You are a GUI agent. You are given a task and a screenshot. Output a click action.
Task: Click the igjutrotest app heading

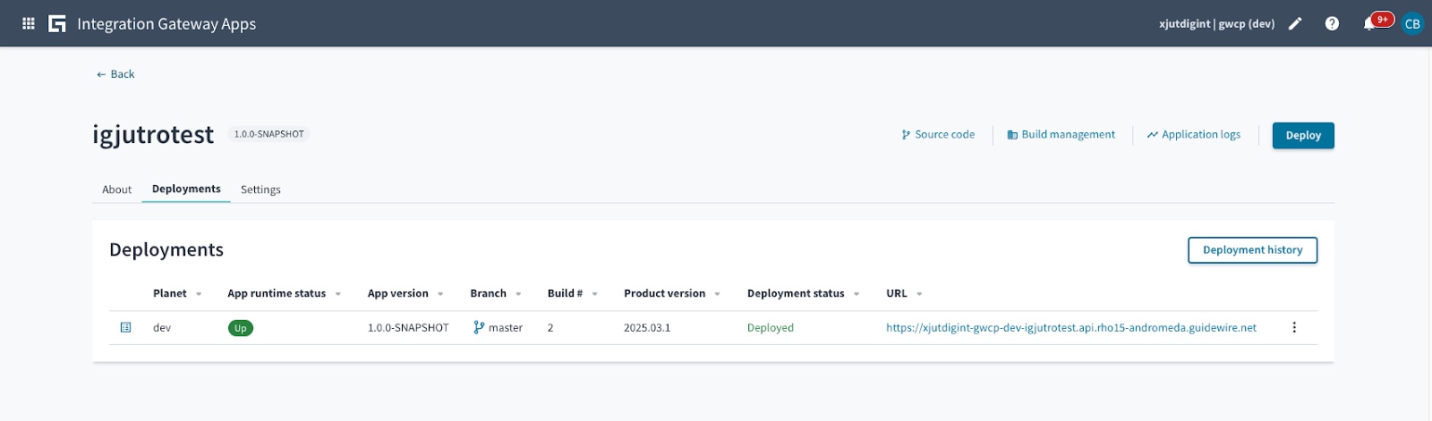[x=153, y=135]
